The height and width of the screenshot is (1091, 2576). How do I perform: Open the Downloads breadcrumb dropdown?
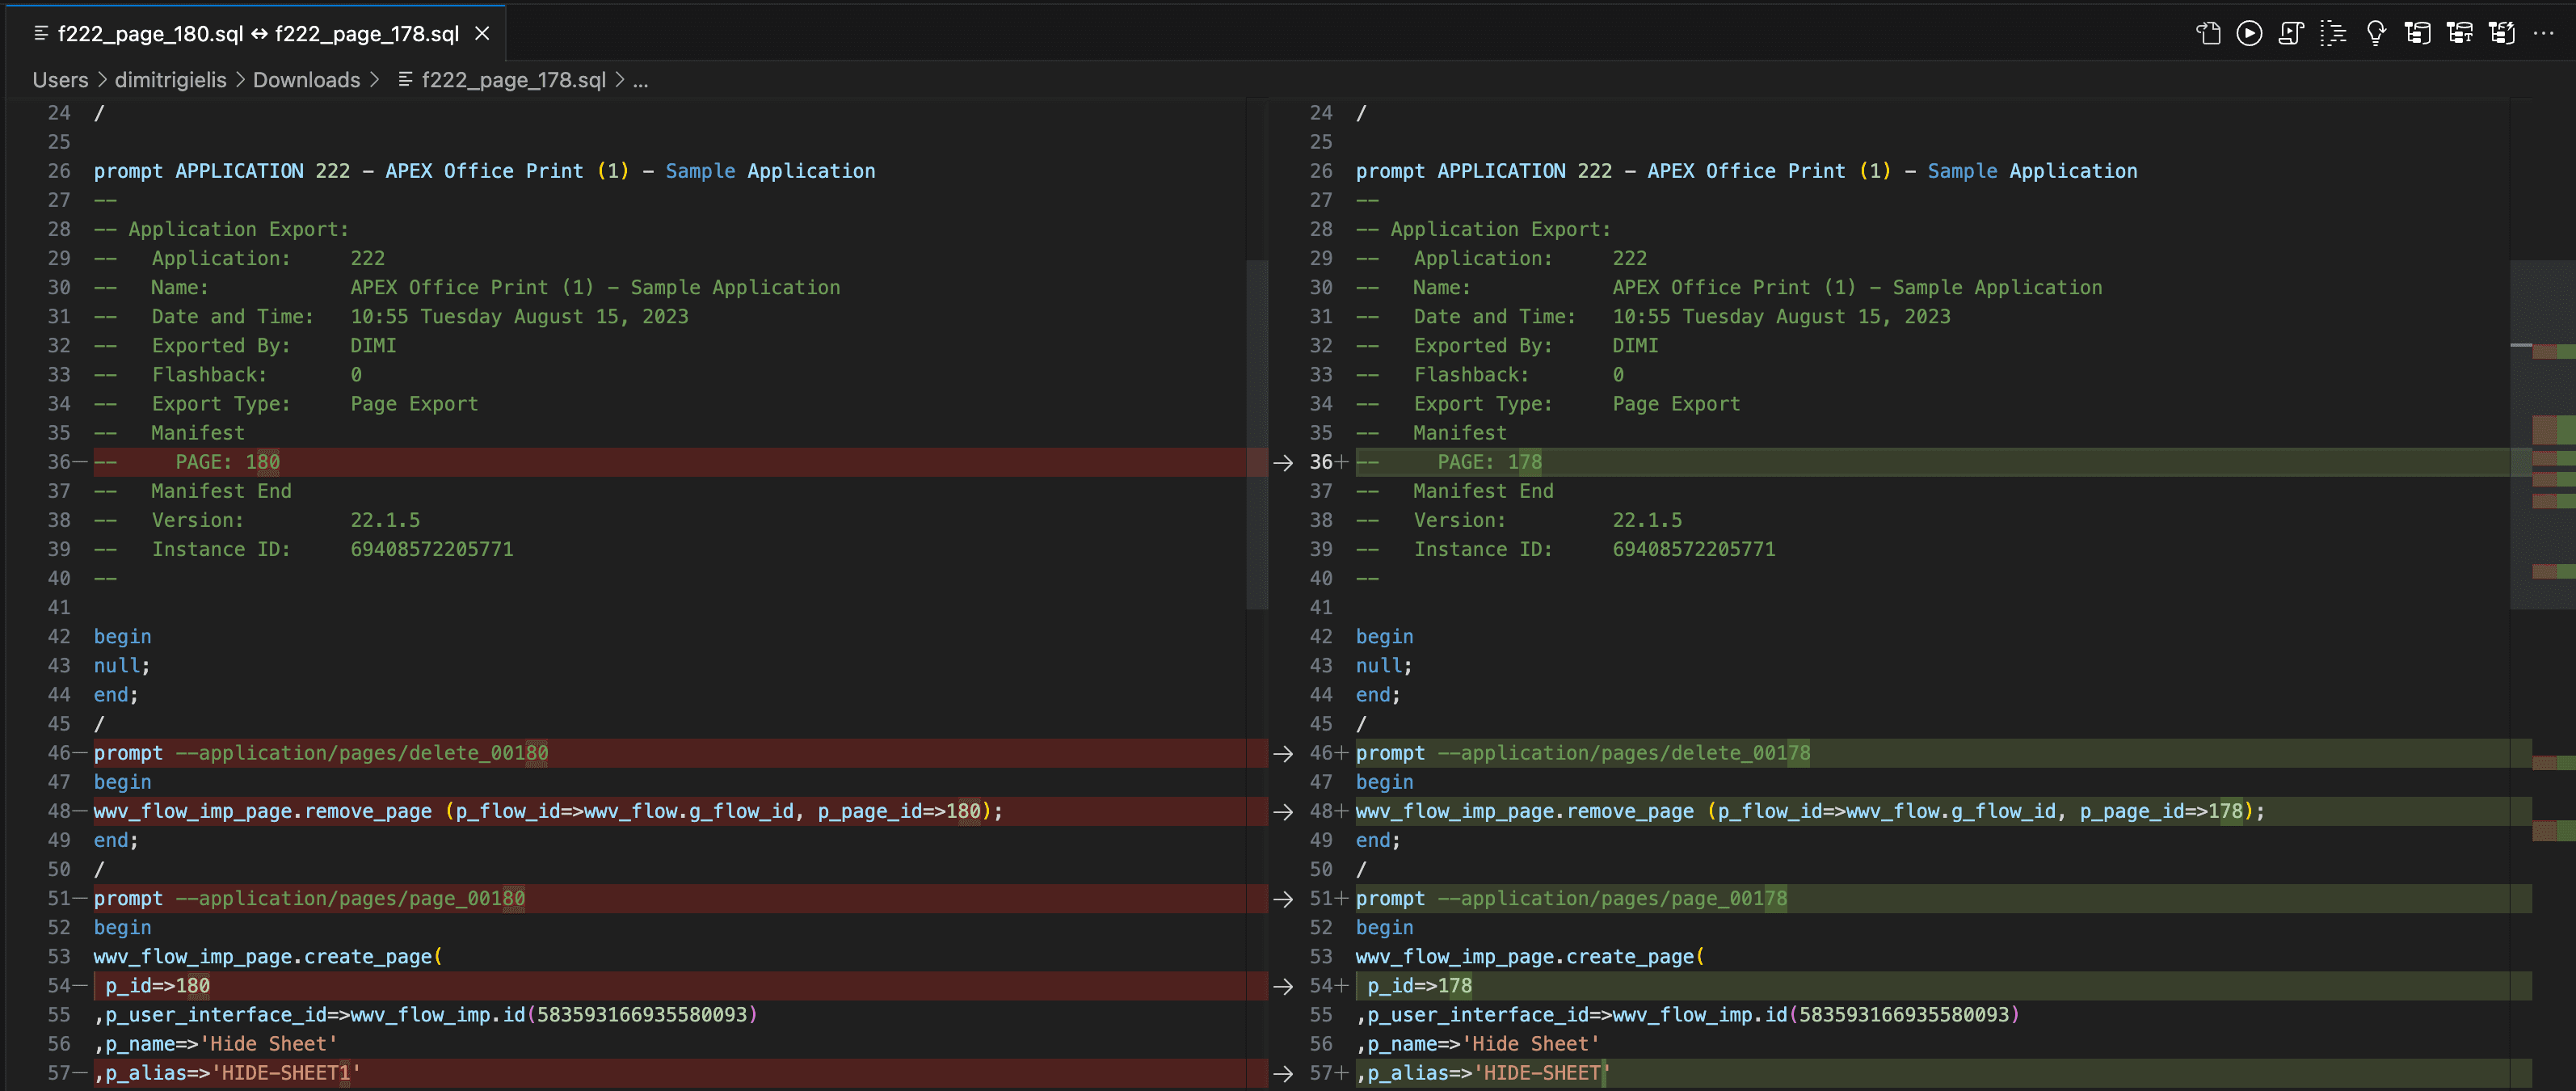click(x=307, y=80)
